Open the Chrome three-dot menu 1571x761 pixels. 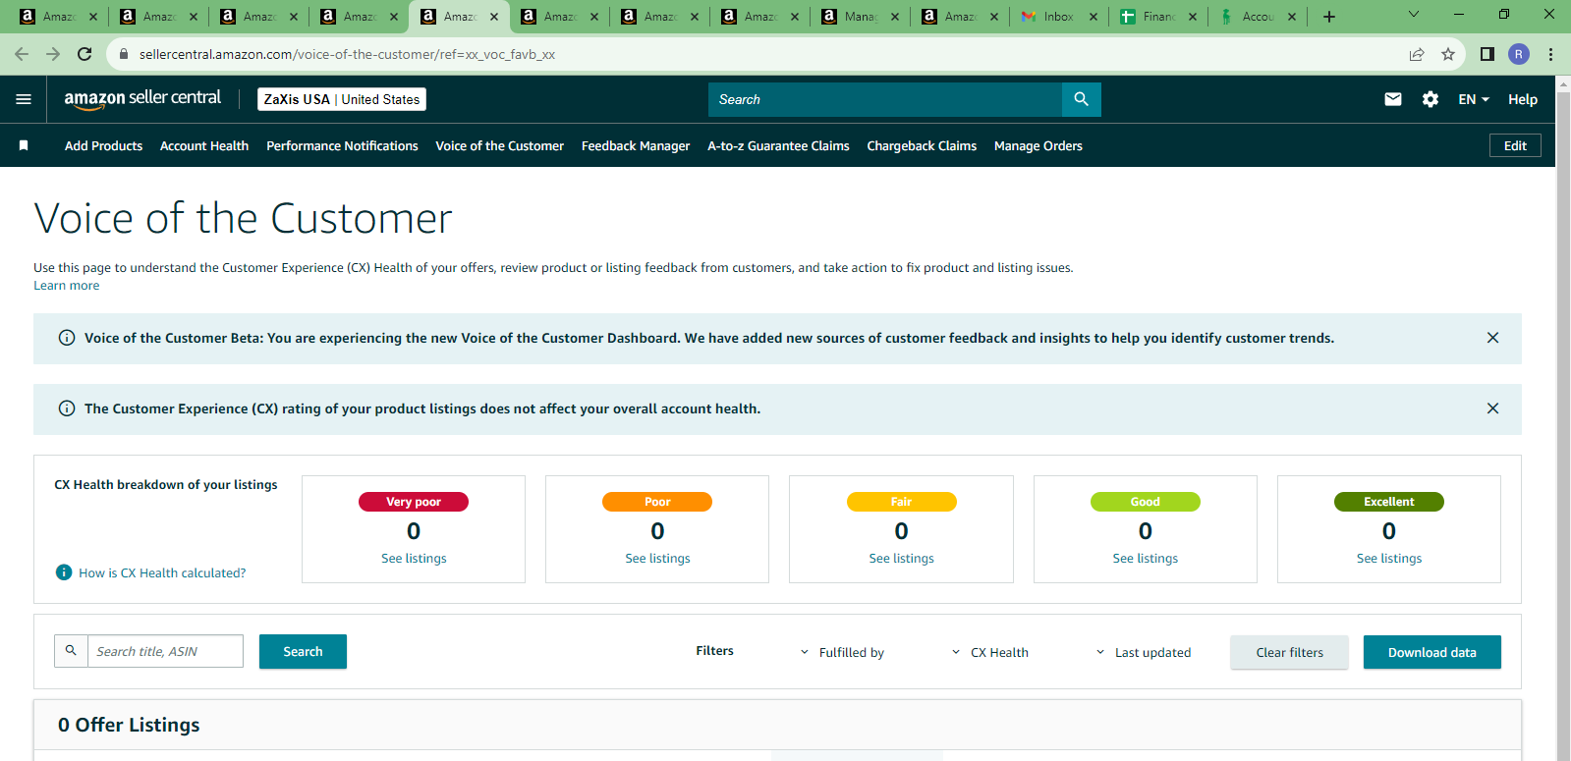(x=1550, y=54)
